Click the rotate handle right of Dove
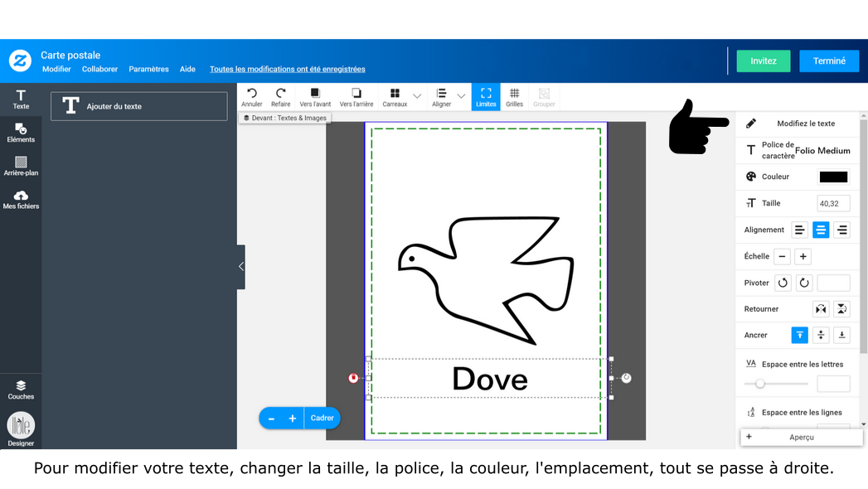 pyautogui.click(x=626, y=379)
